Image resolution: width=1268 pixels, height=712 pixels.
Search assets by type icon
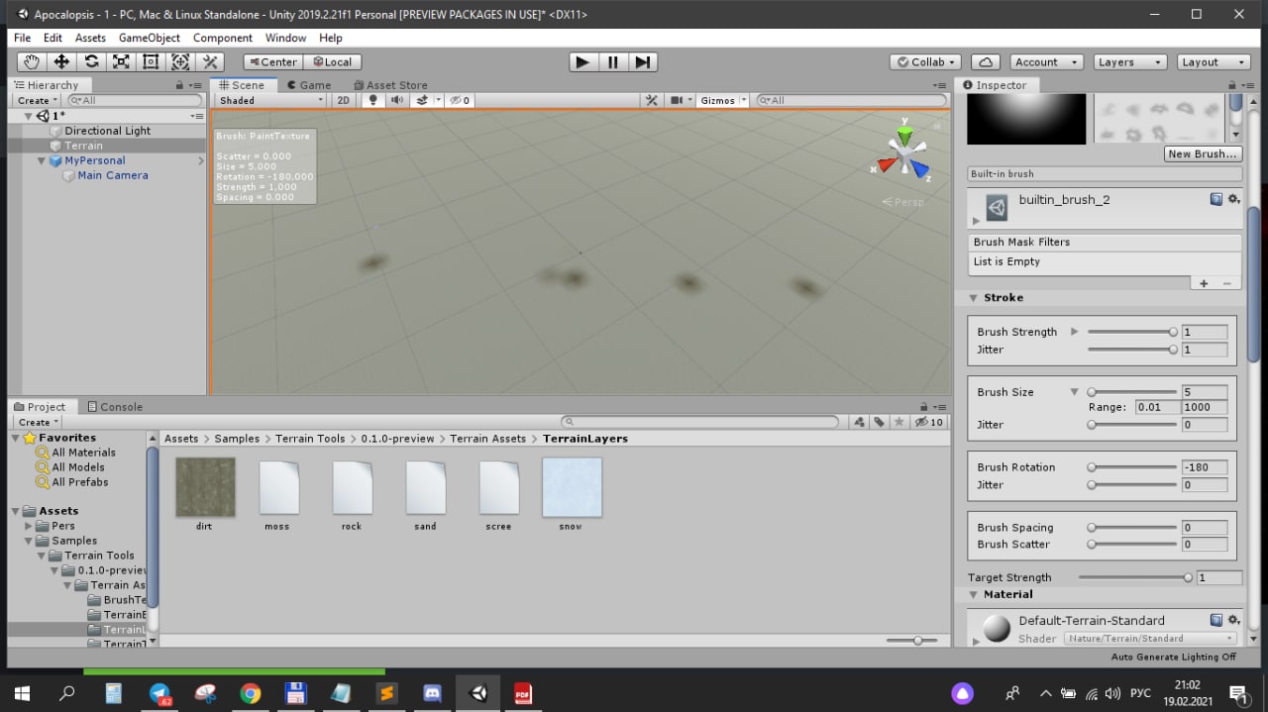pos(860,422)
